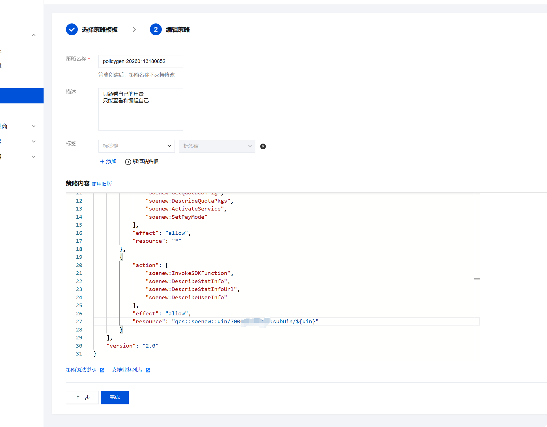Go to select policy template step
547x427 pixels.
tap(100, 30)
